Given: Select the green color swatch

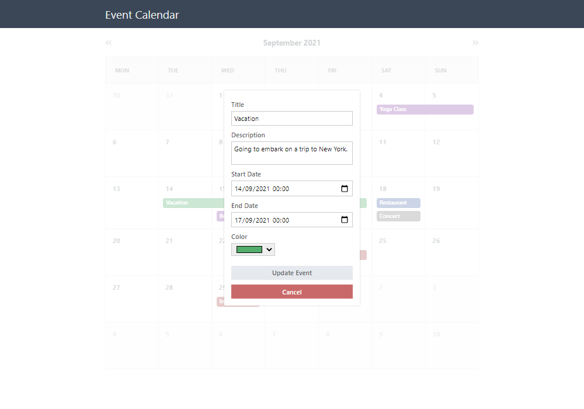Looking at the screenshot, I should point(249,249).
